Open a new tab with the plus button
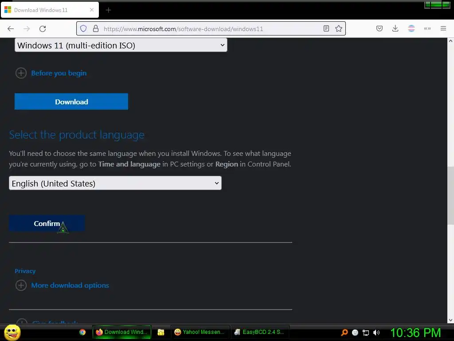The width and height of the screenshot is (454, 341). click(x=108, y=10)
